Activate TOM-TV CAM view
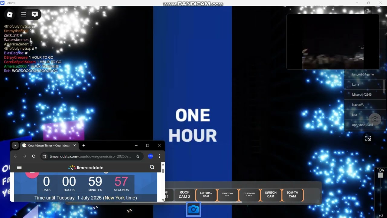The image size is (387, 218). click(x=292, y=195)
